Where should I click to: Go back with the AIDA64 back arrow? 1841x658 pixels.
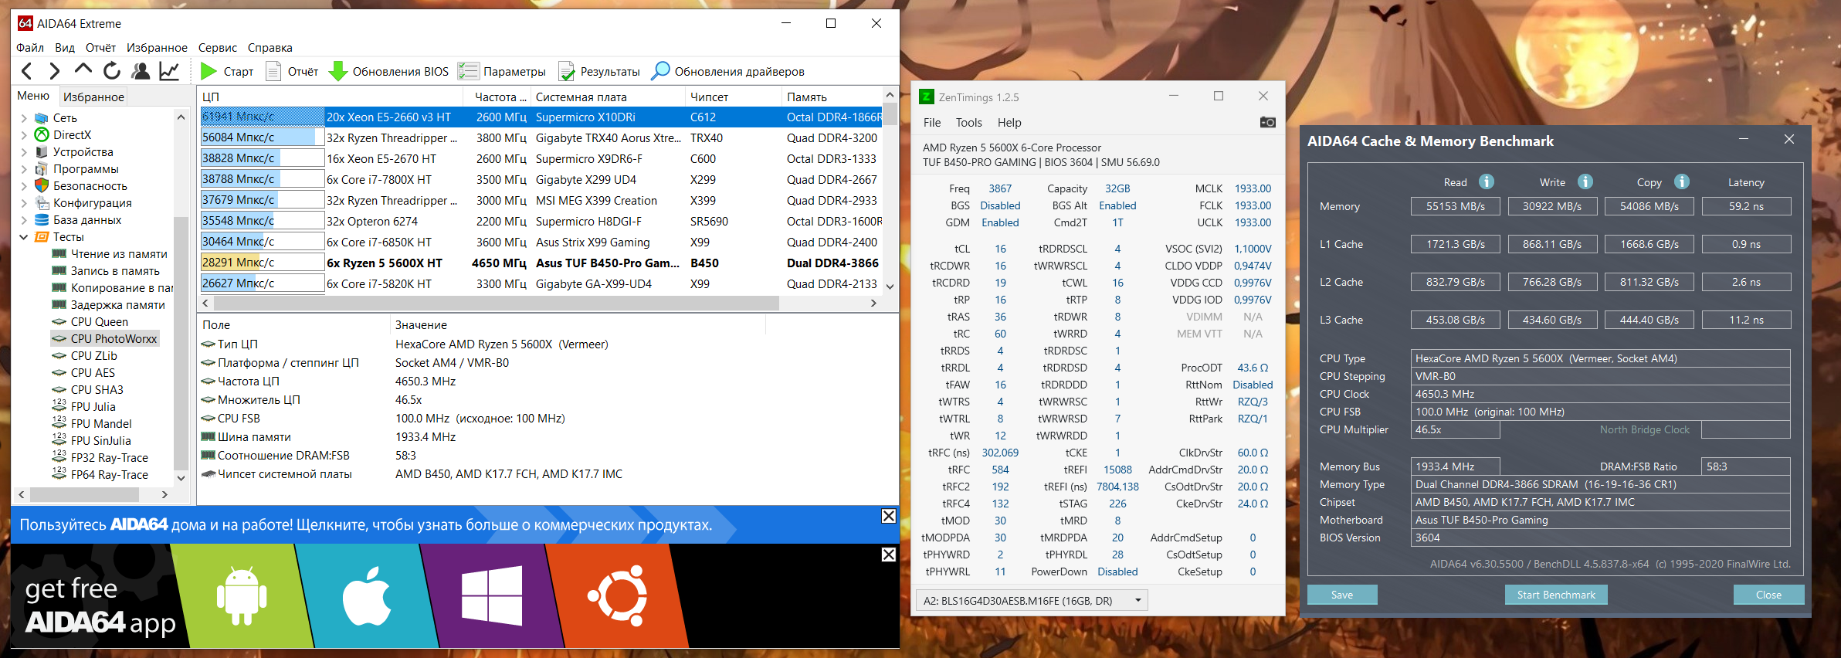27,72
